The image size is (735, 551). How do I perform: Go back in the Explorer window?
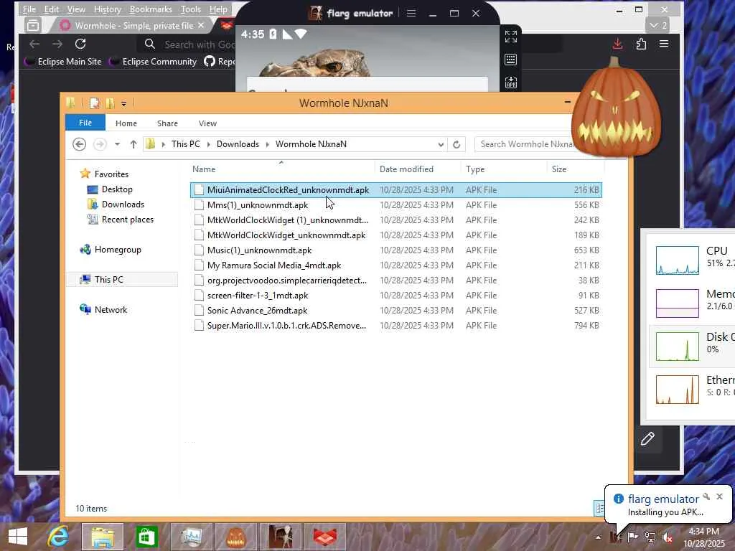coord(79,144)
